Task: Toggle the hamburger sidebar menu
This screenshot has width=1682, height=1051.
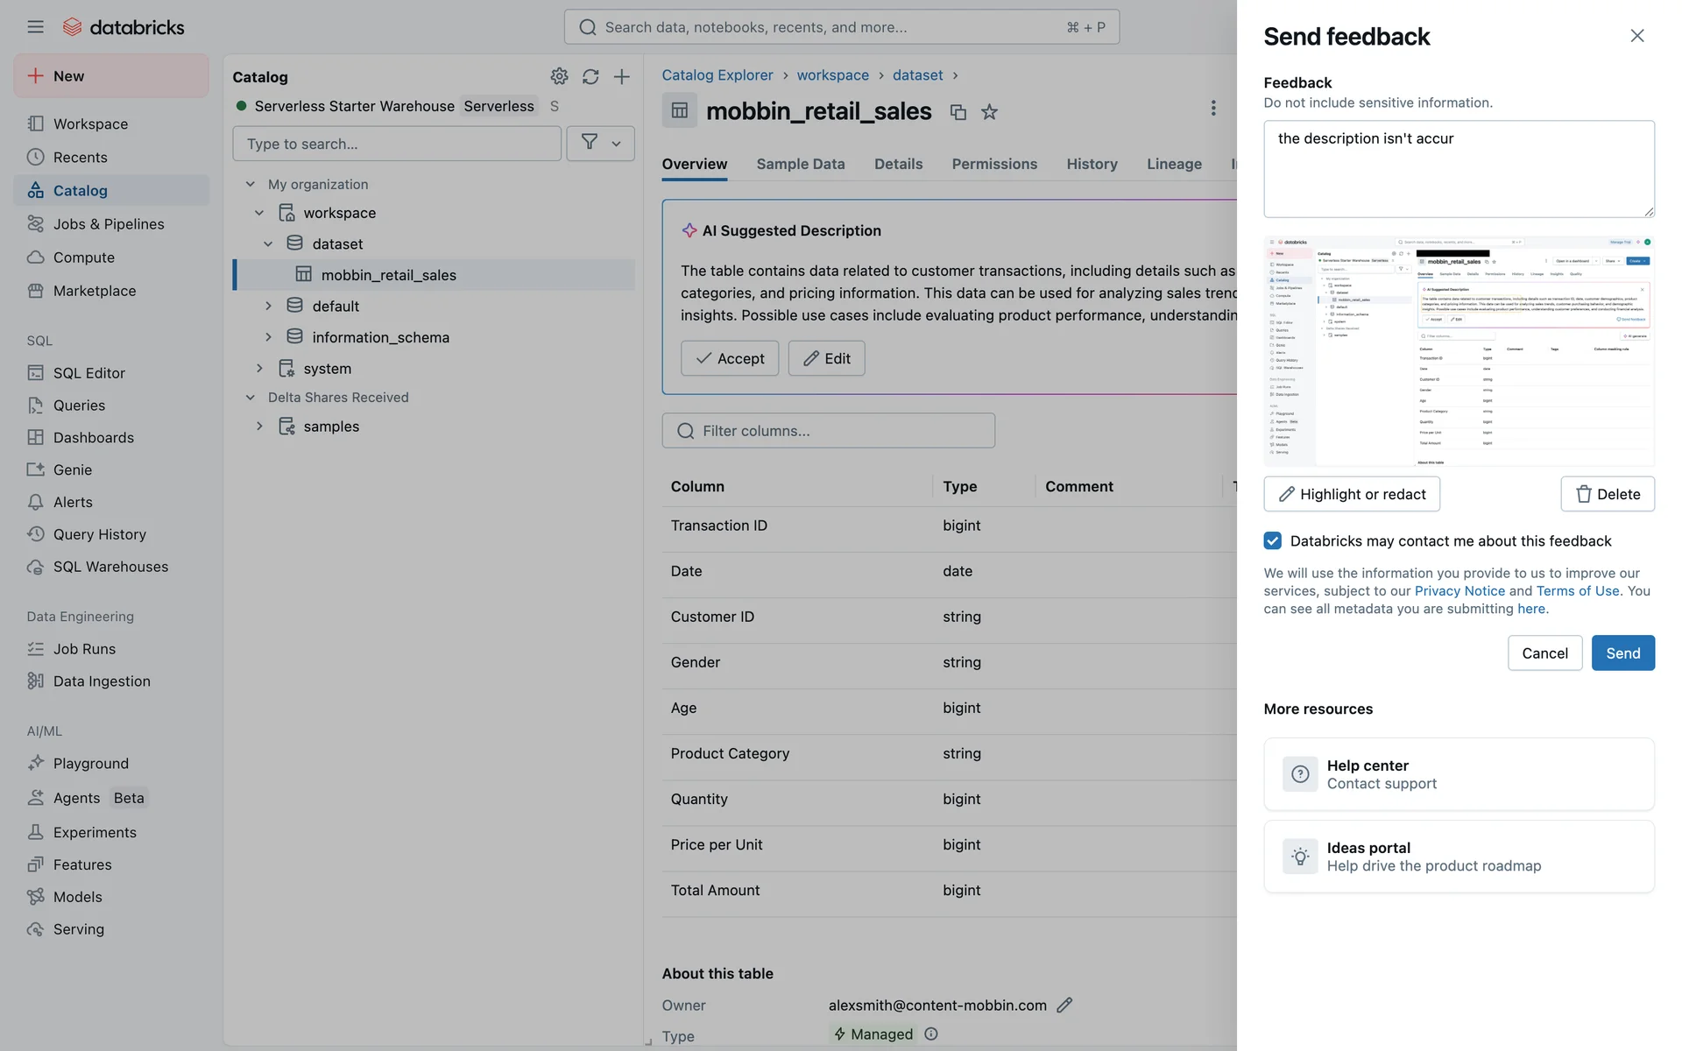Action: click(x=35, y=27)
